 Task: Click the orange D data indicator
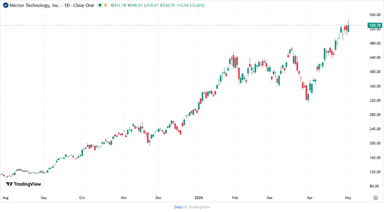point(105,5)
